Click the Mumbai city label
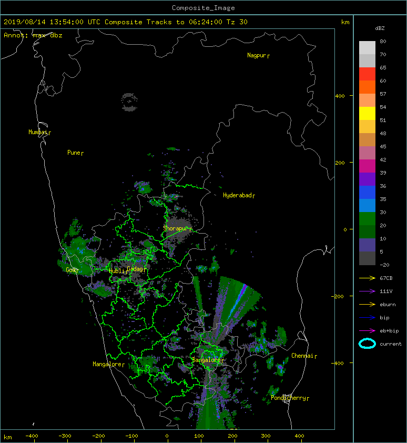This screenshot has height=443, width=407. tap(37, 132)
